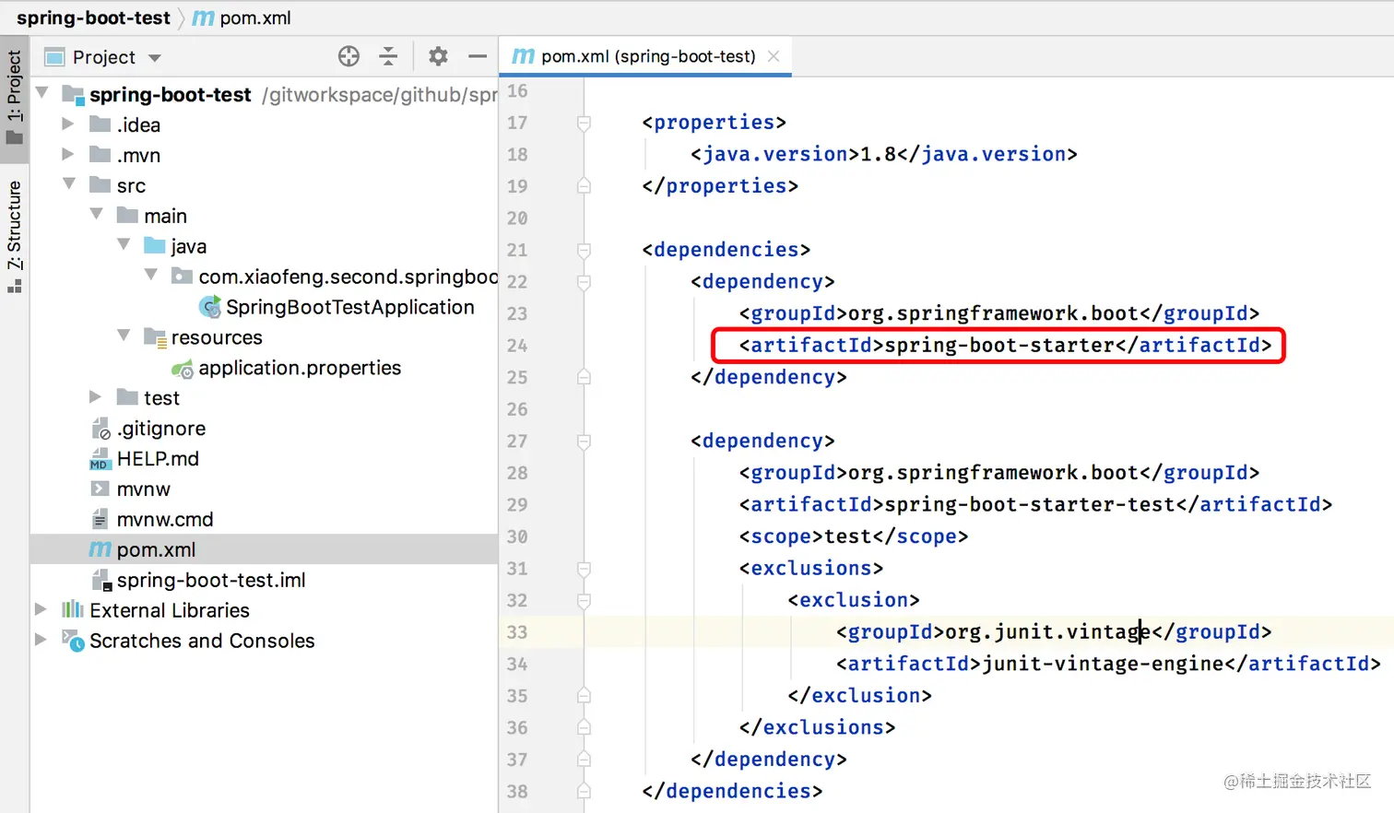The width and height of the screenshot is (1394, 813).
Task: Collapse the resources folder
Action: point(124,336)
